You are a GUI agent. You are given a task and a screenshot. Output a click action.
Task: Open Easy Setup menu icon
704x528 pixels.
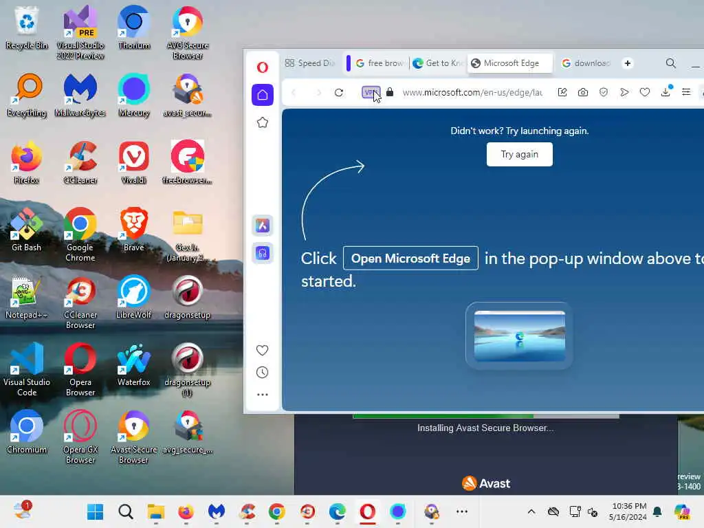pos(686,92)
